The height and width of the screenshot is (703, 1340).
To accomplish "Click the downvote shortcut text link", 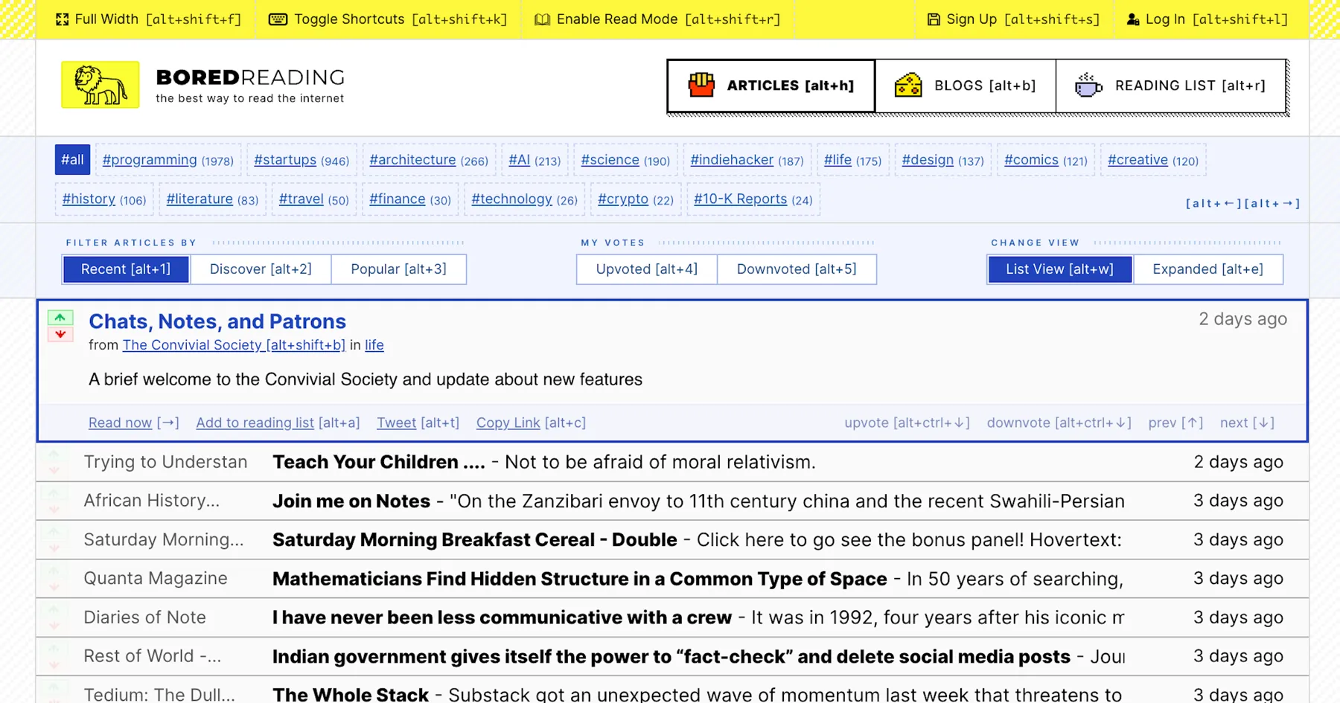I will tap(1059, 423).
